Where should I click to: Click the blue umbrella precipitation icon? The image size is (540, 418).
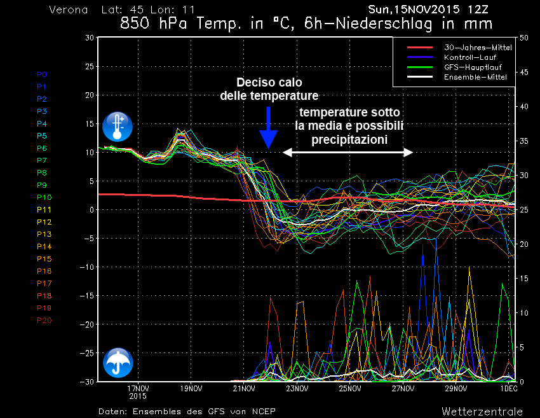[118, 363]
